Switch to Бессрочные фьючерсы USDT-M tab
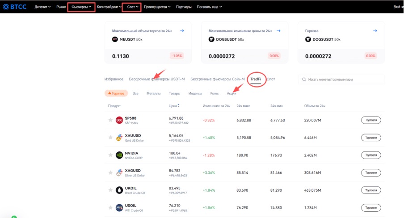This screenshot has height=218, width=404. 156,79
